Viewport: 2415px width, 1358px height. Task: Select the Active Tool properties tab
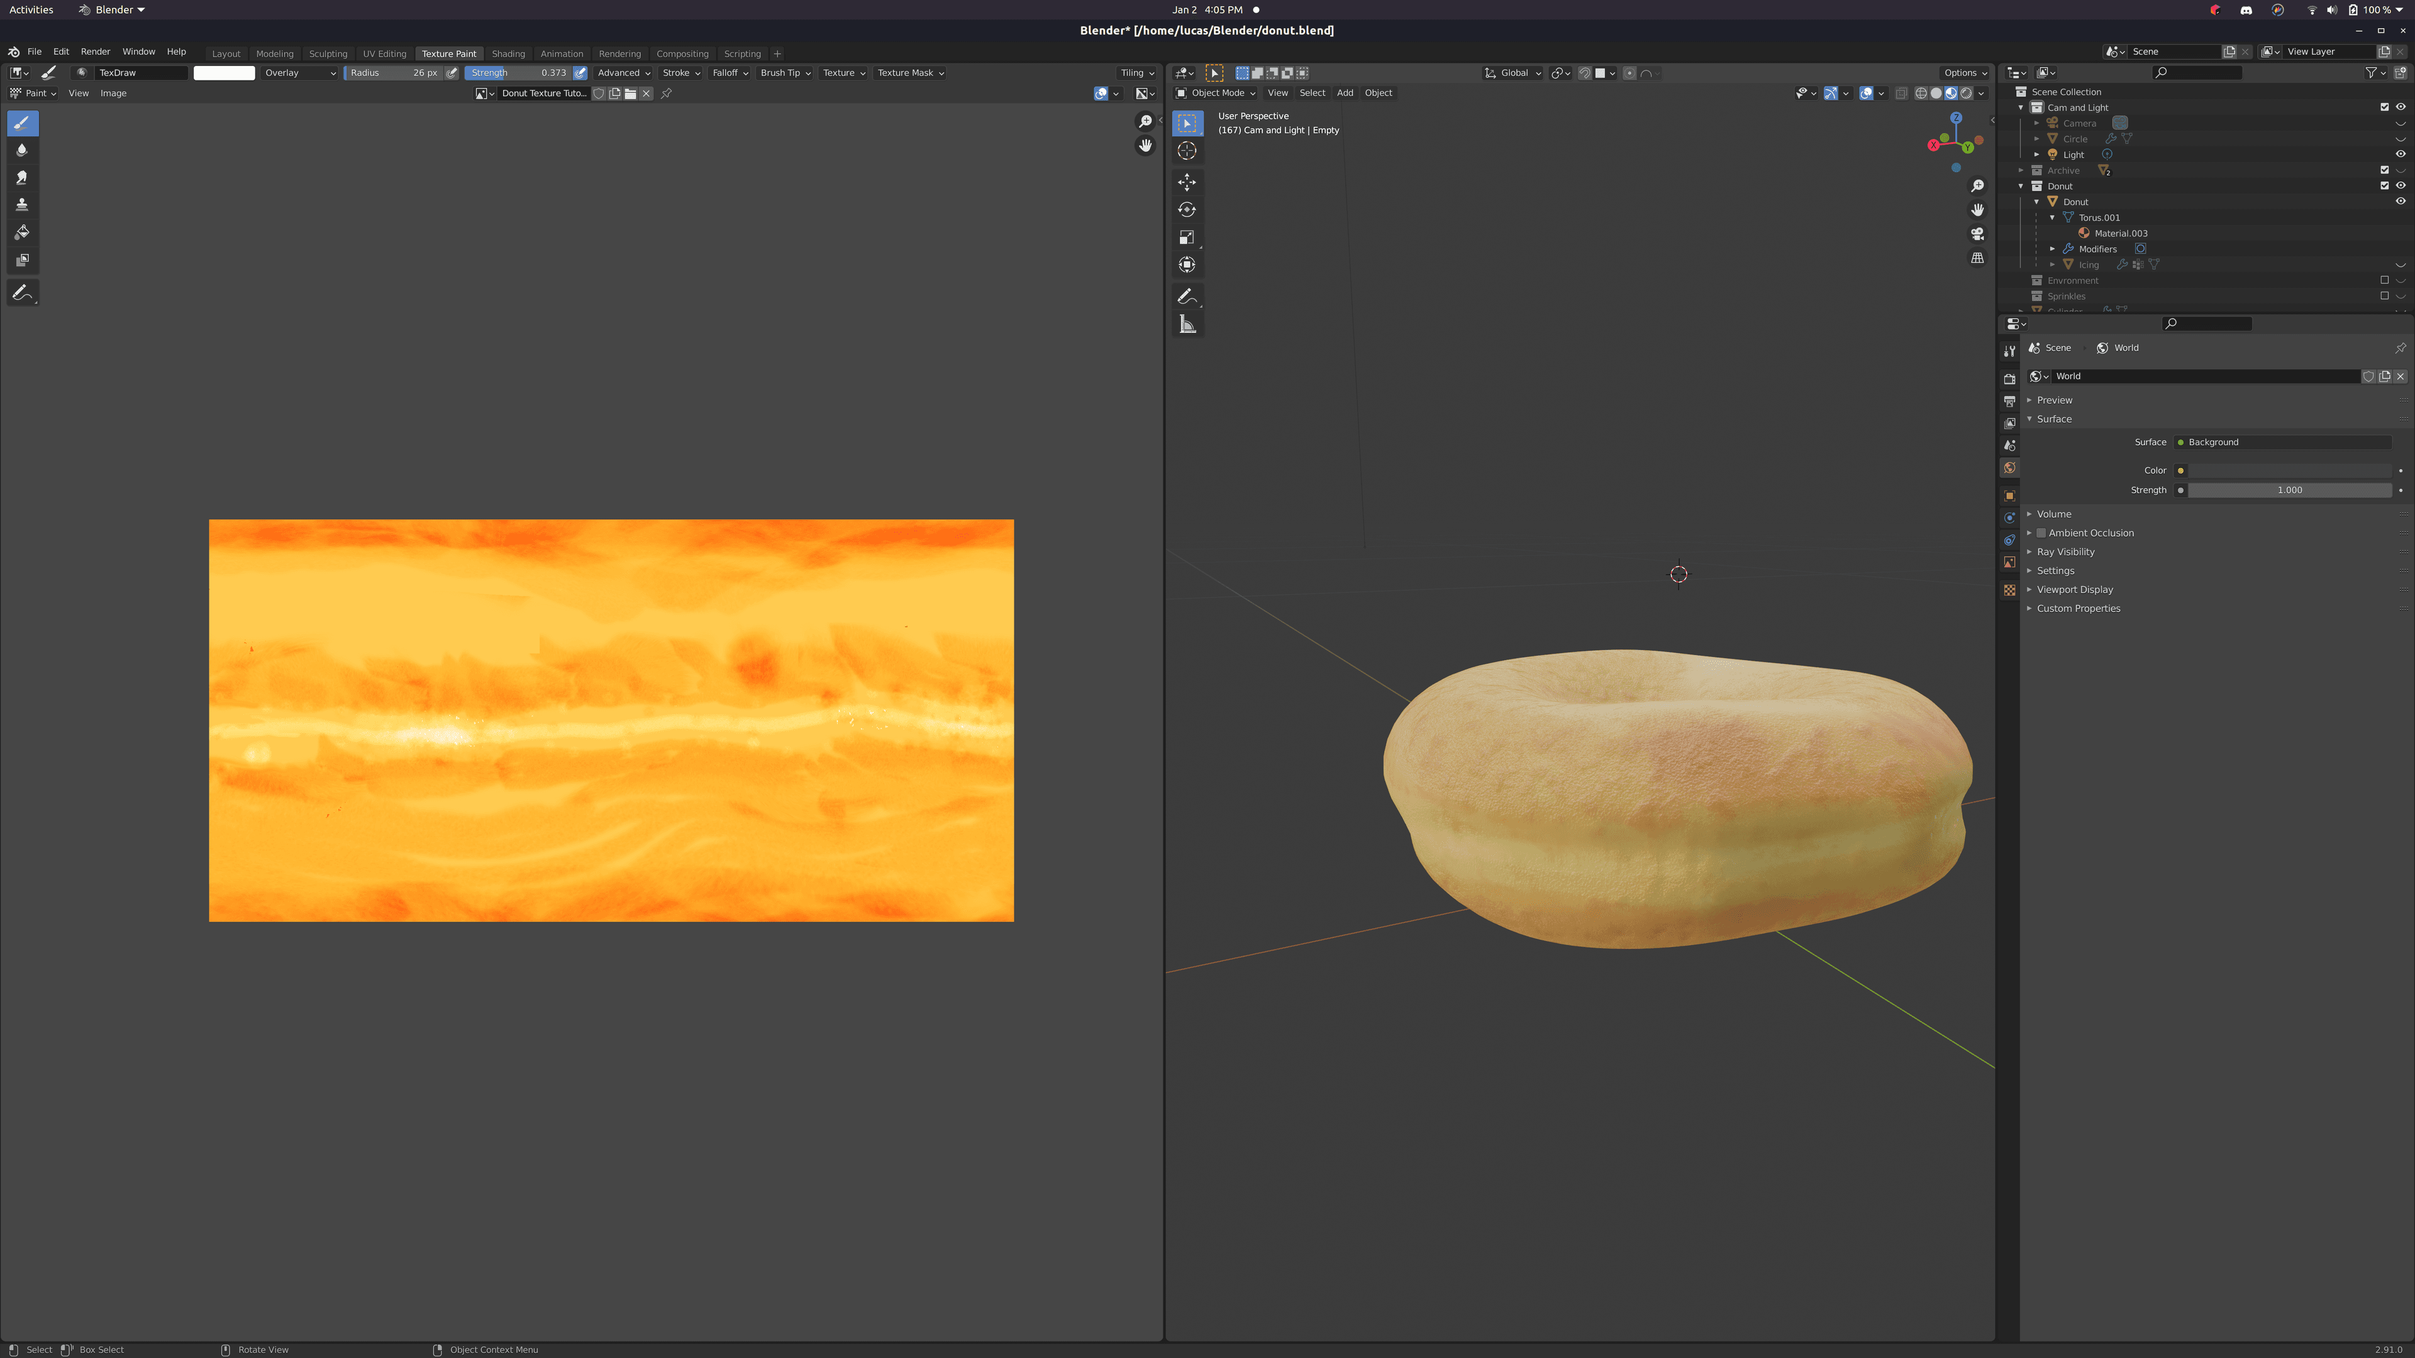point(2009,351)
